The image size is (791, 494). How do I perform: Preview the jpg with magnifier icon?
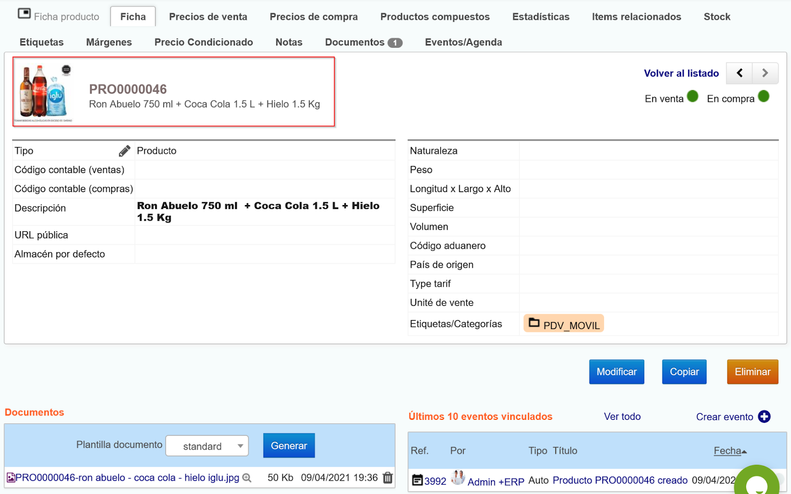(x=247, y=478)
